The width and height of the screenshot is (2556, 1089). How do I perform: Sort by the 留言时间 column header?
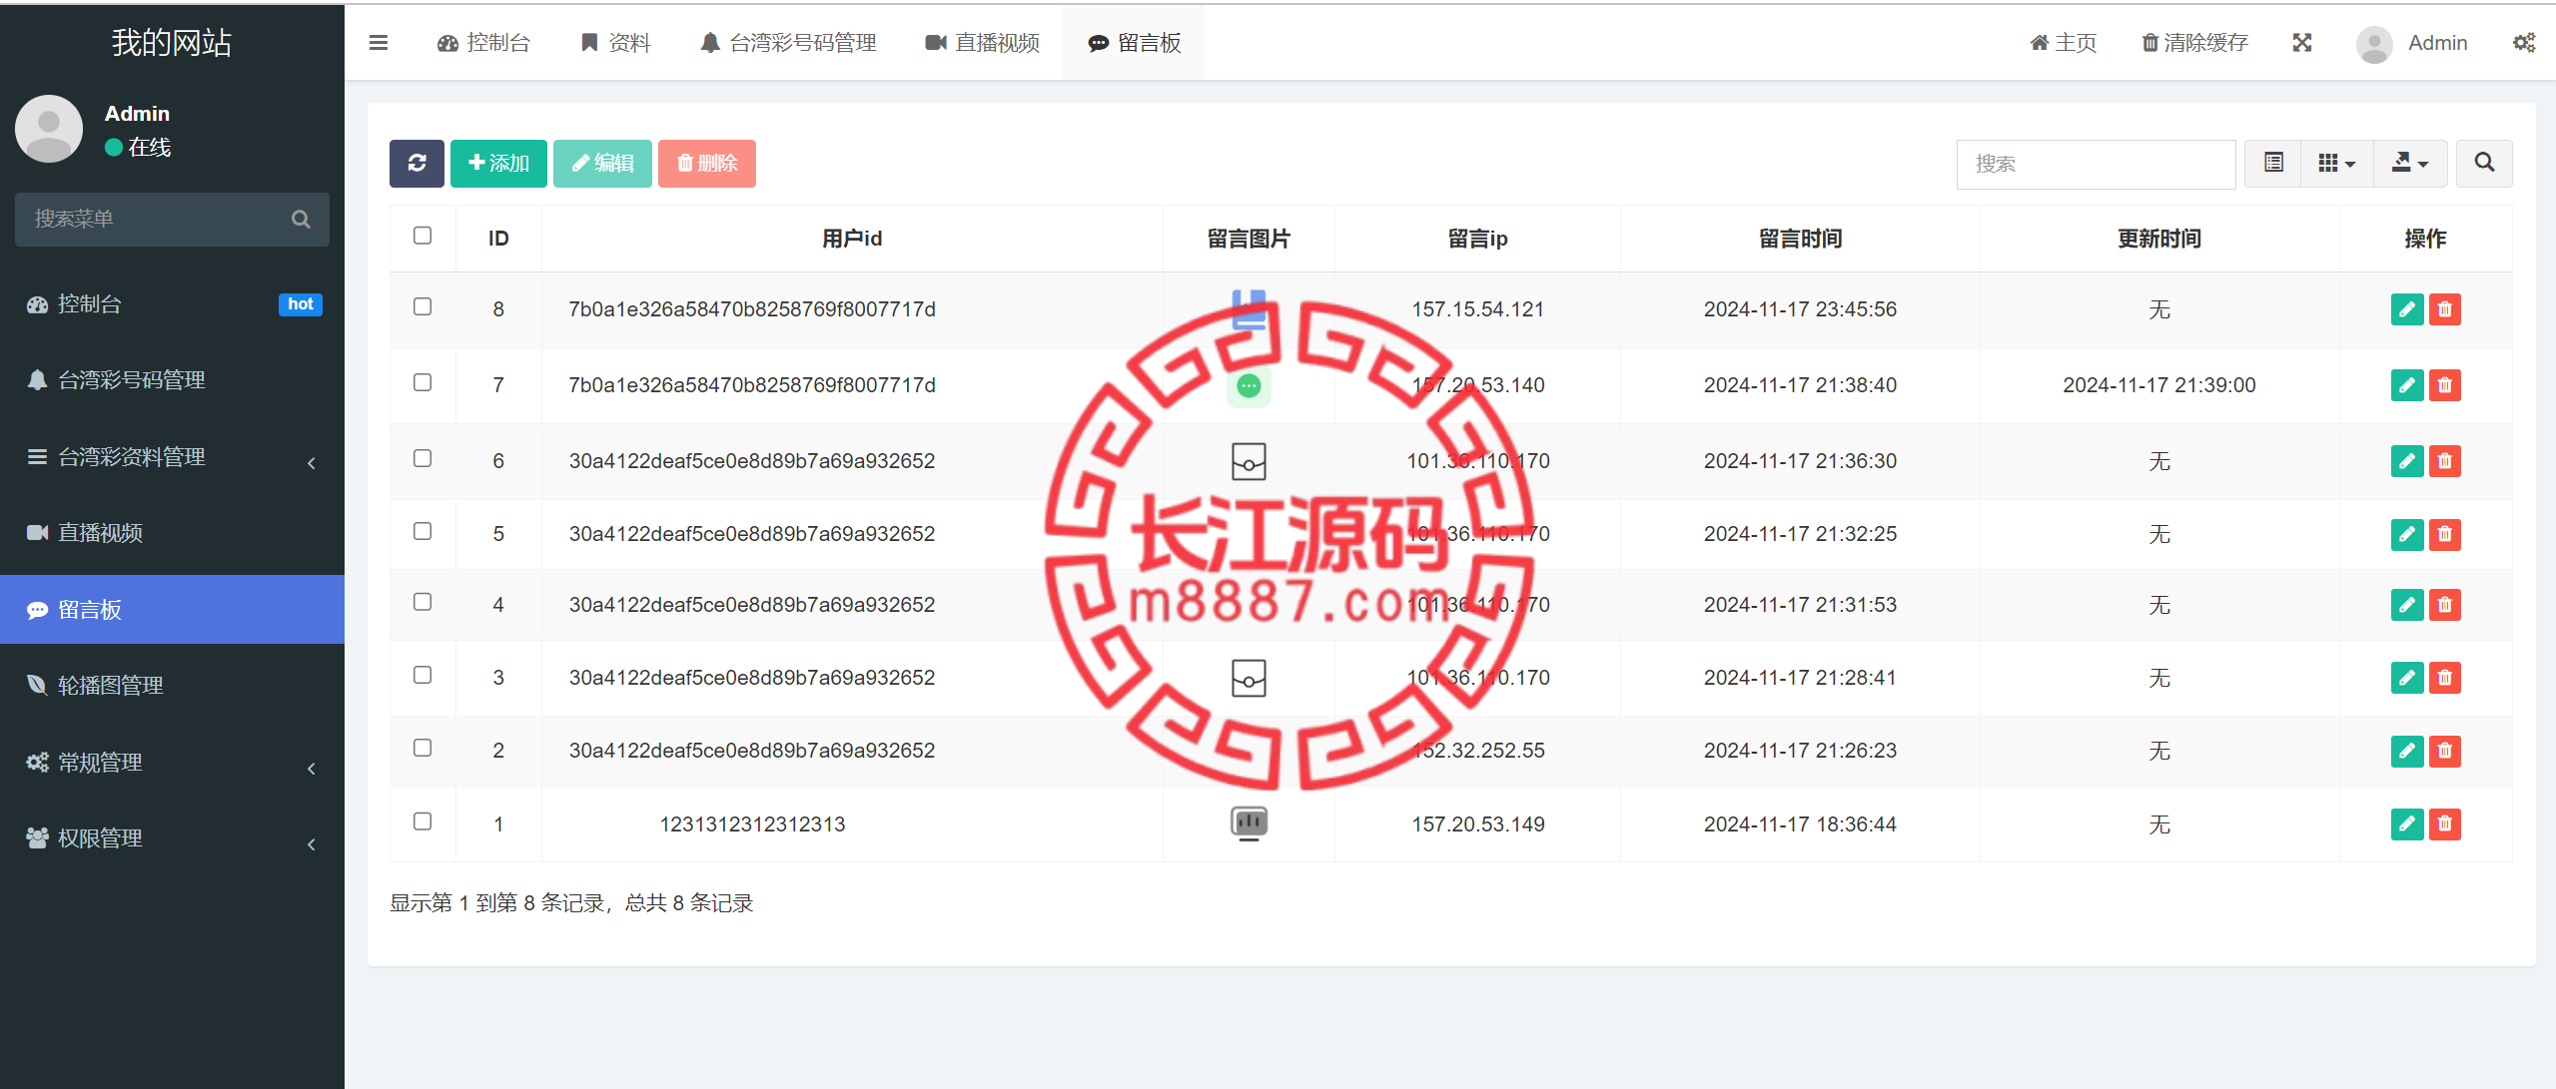pyautogui.click(x=1800, y=239)
